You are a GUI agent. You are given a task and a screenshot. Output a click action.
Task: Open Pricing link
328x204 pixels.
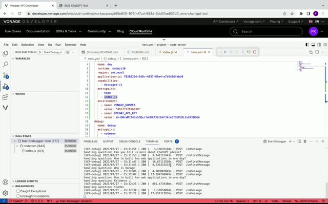[276, 22]
